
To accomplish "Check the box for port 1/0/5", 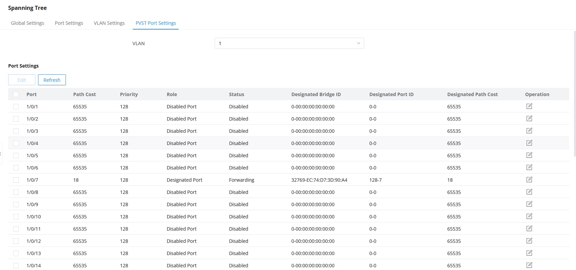I will click(16, 156).
